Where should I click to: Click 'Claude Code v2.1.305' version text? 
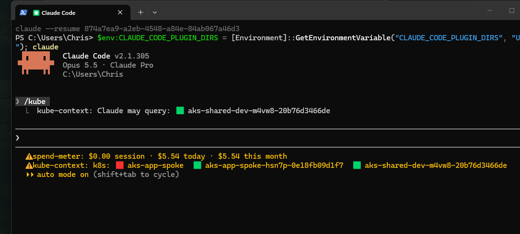coord(106,56)
